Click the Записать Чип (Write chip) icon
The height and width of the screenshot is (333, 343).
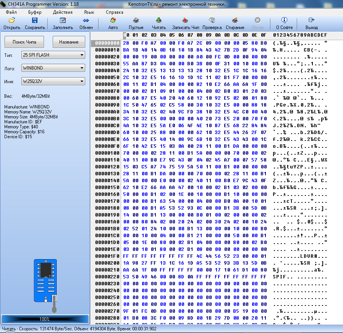point(186,21)
